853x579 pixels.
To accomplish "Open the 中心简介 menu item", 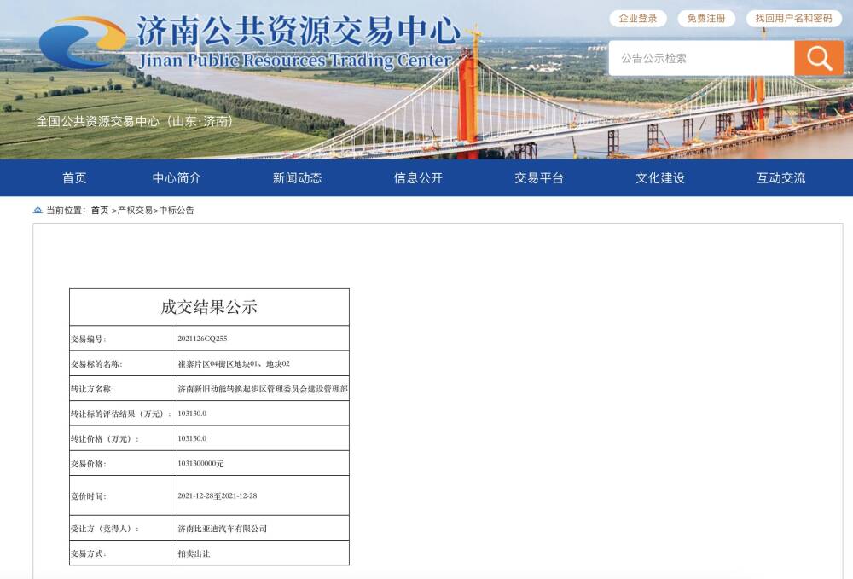I will coord(177,178).
